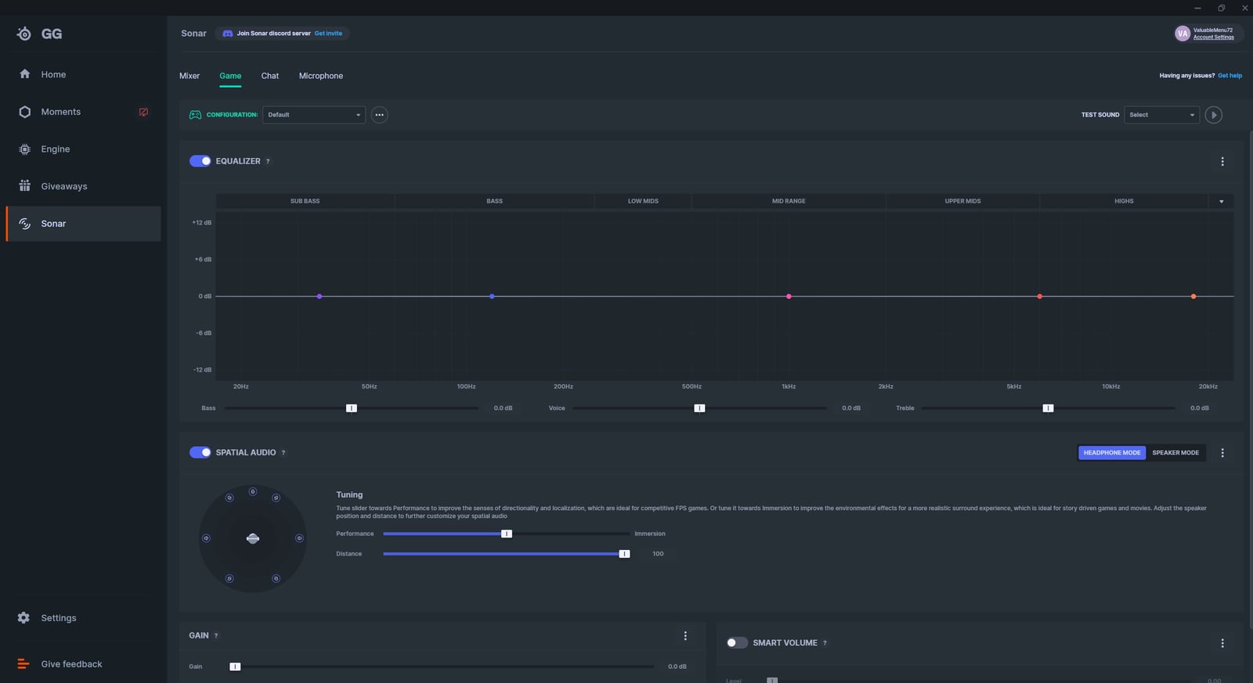Click the purple sub bass EQ point
Image resolution: width=1253 pixels, height=683 pixels.
tap(320, 297)
